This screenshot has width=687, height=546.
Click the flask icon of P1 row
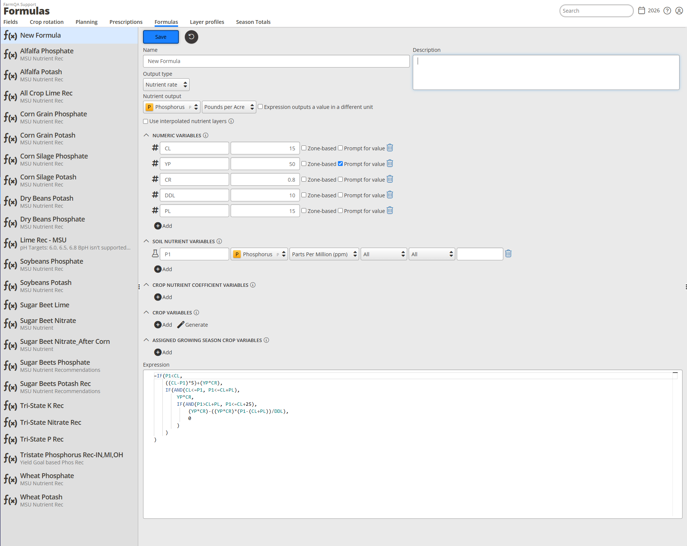pos(155,254)
